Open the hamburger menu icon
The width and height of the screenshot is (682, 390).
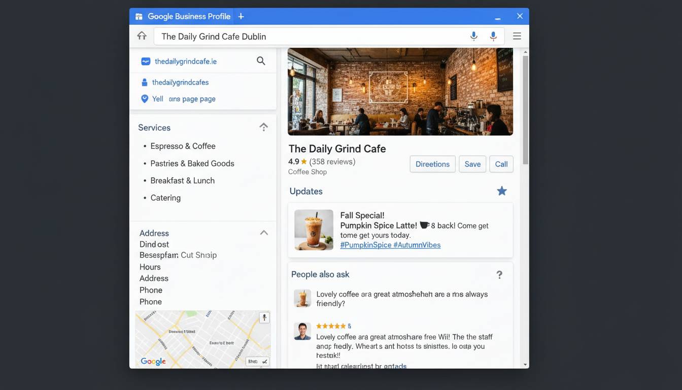(x=517, y=36)
